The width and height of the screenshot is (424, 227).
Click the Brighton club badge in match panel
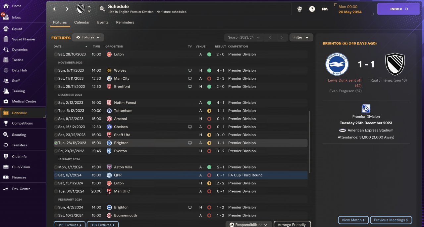click(337, 64)
